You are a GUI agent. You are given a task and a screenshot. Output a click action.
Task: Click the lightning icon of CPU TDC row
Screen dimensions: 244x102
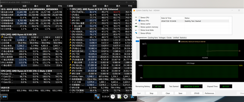coord(70,54)
